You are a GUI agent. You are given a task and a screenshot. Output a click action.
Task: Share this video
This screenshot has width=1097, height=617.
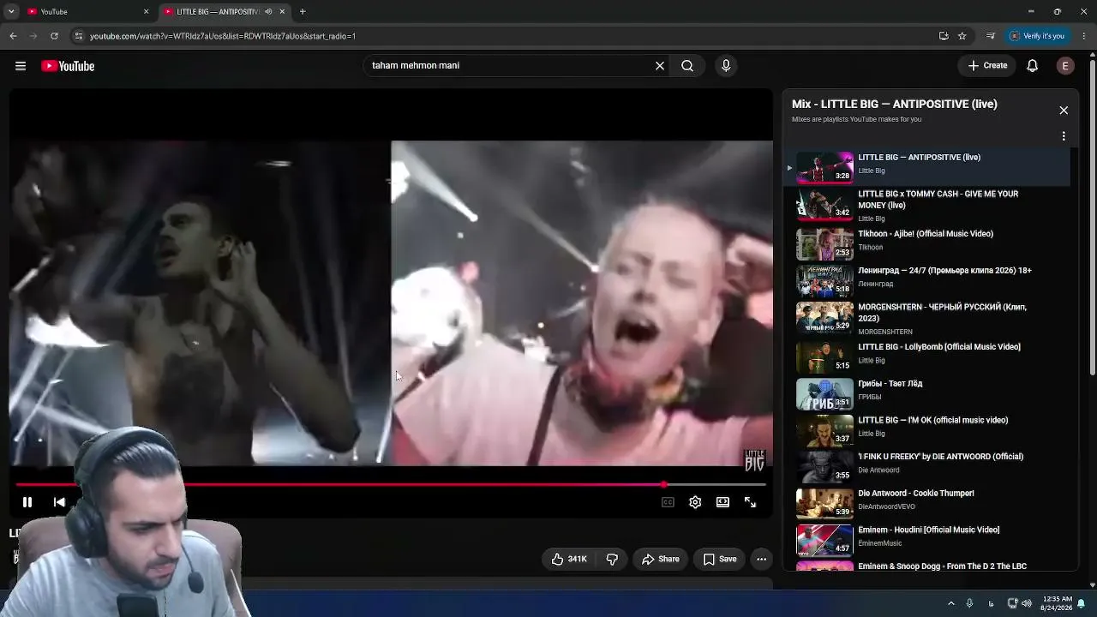(x=661, y=560)
